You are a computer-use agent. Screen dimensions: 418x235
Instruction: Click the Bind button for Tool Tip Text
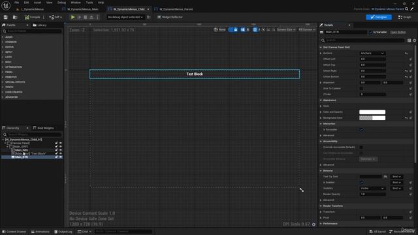[396, 177]
